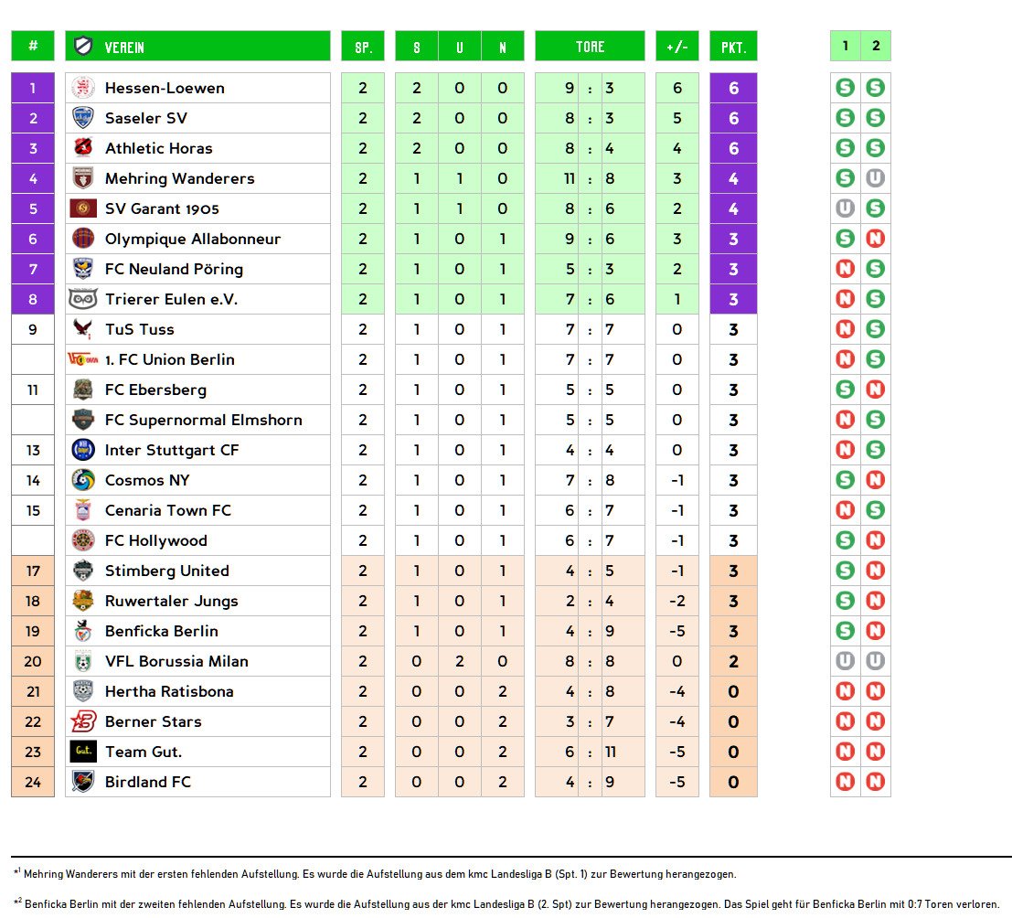Click the Hessen-Loewen club crest
The width and height of the screenshot is (1012, 918).
pos(83,88)
